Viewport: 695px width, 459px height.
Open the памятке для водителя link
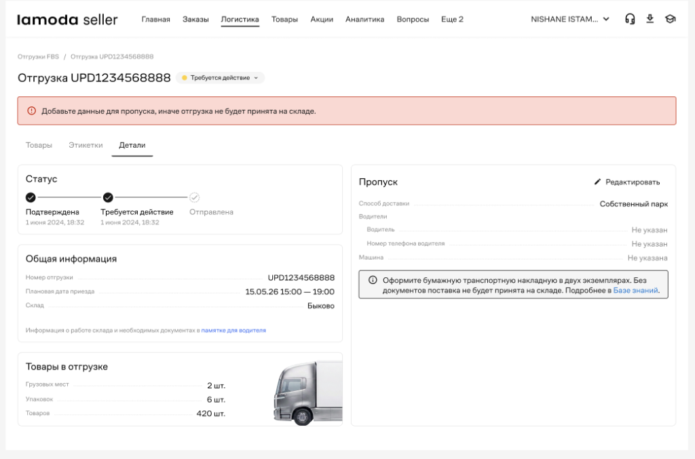tap(233, 330)
